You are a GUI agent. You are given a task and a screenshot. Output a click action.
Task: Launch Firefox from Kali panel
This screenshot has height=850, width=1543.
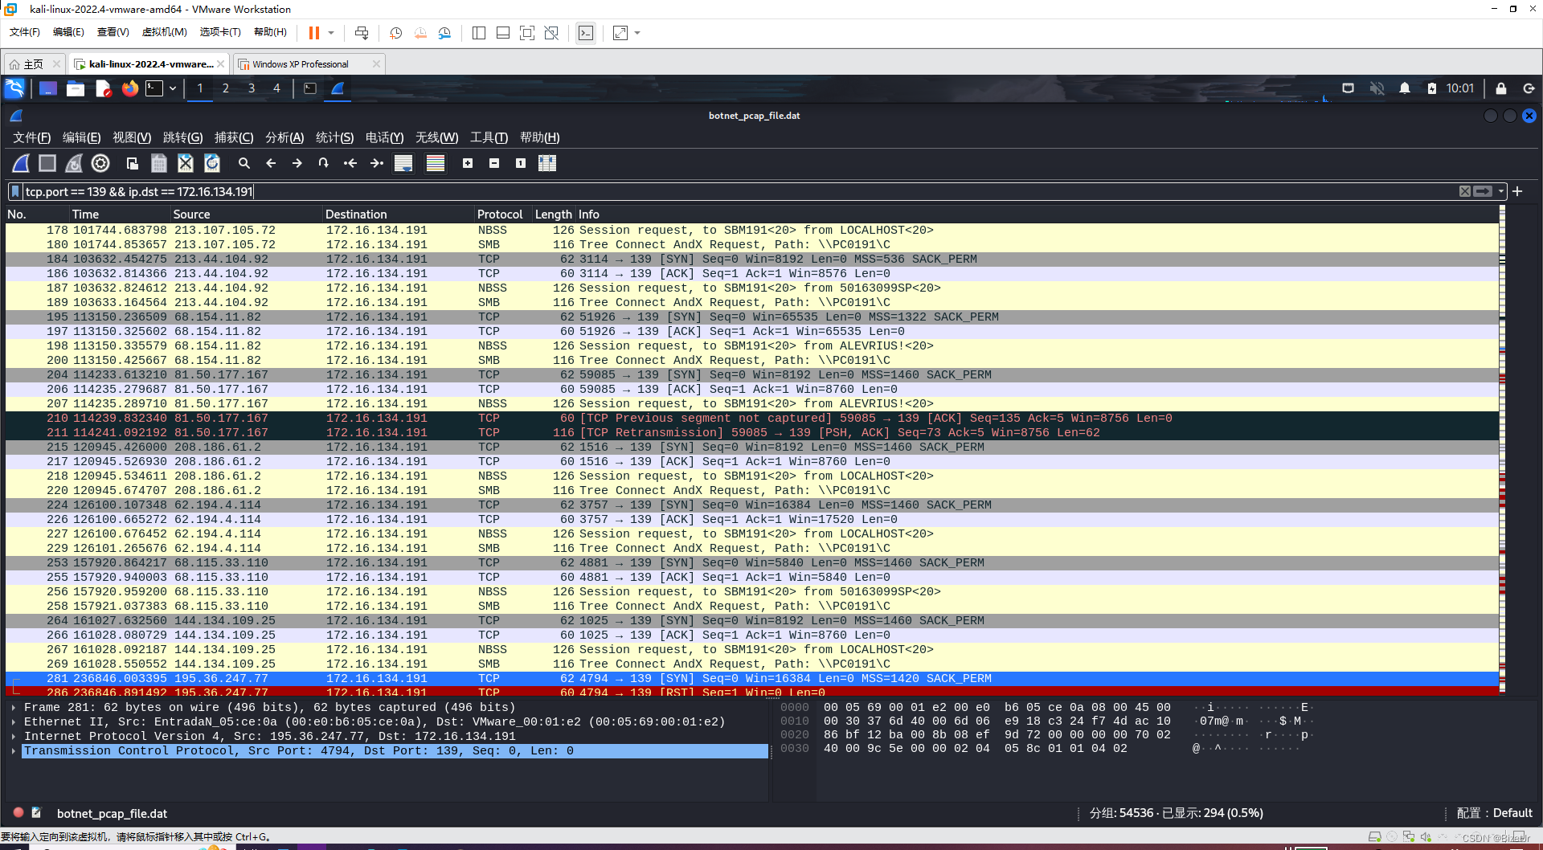click(130, 88)
